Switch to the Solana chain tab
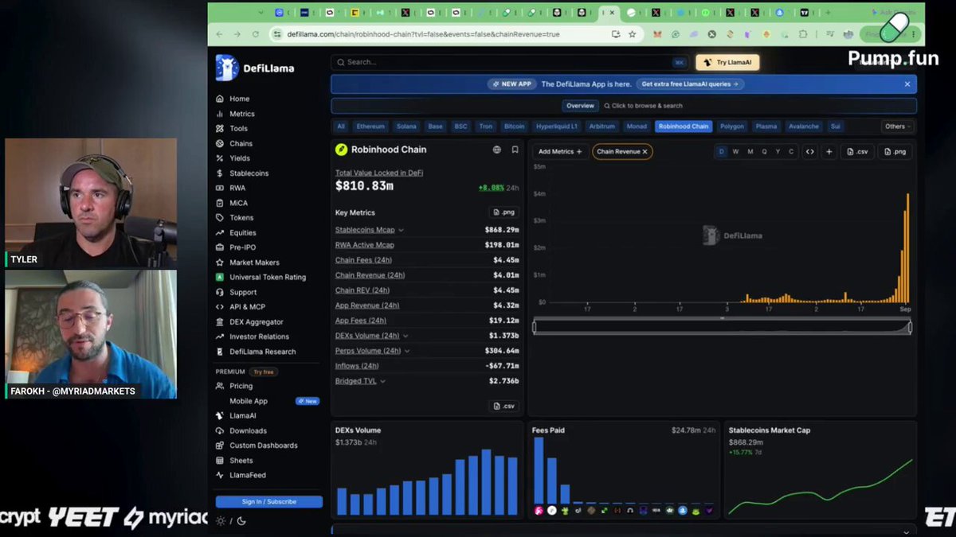 (x=406, y=126)
